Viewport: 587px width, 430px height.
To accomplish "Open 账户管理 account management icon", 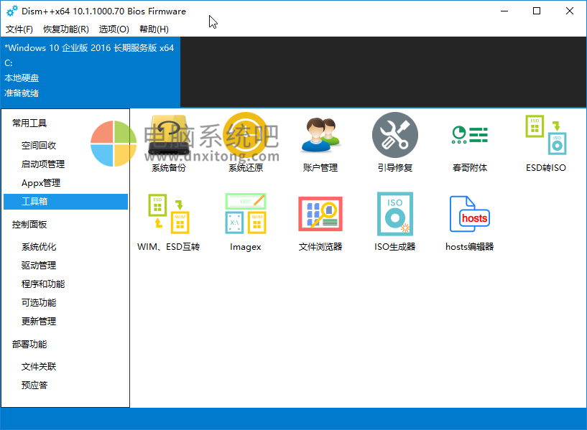I will coord(320,136).
